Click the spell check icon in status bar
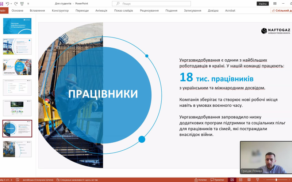The width and height of the screenshot is (292, 182). [x=18, y=180]
